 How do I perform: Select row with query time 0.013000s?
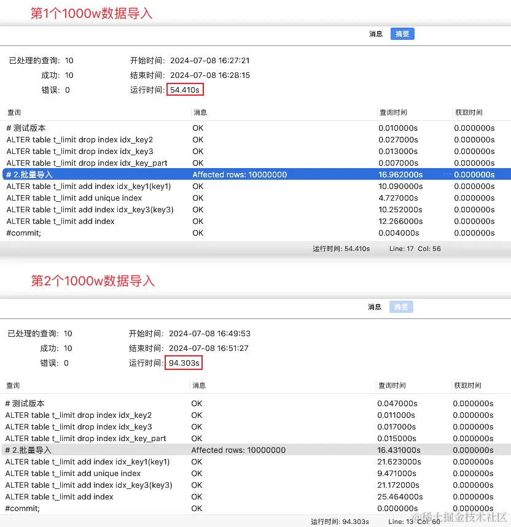tap(257, 152)
